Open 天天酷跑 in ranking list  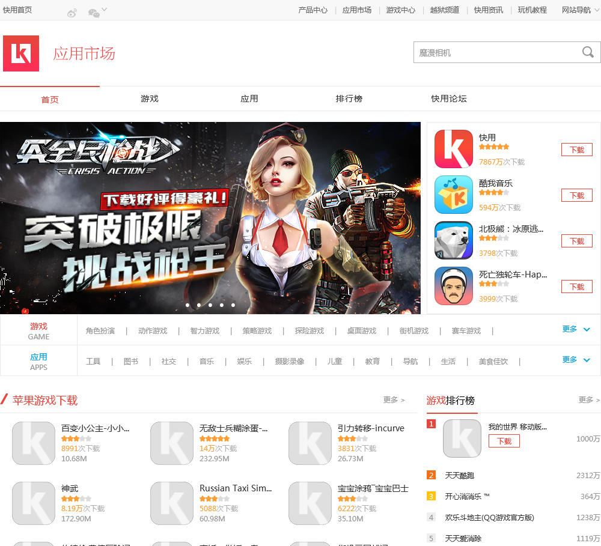[460, 476]
